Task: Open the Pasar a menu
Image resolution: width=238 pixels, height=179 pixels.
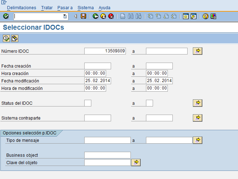Action: click(65, 7)
